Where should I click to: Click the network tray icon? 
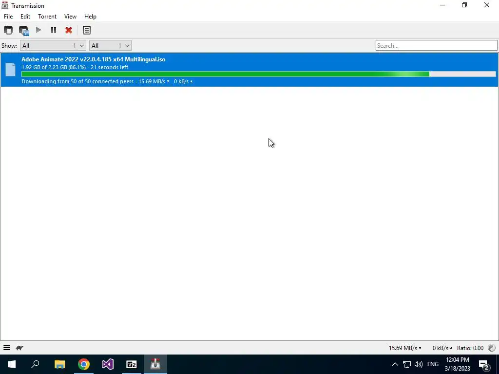point(407,364)
